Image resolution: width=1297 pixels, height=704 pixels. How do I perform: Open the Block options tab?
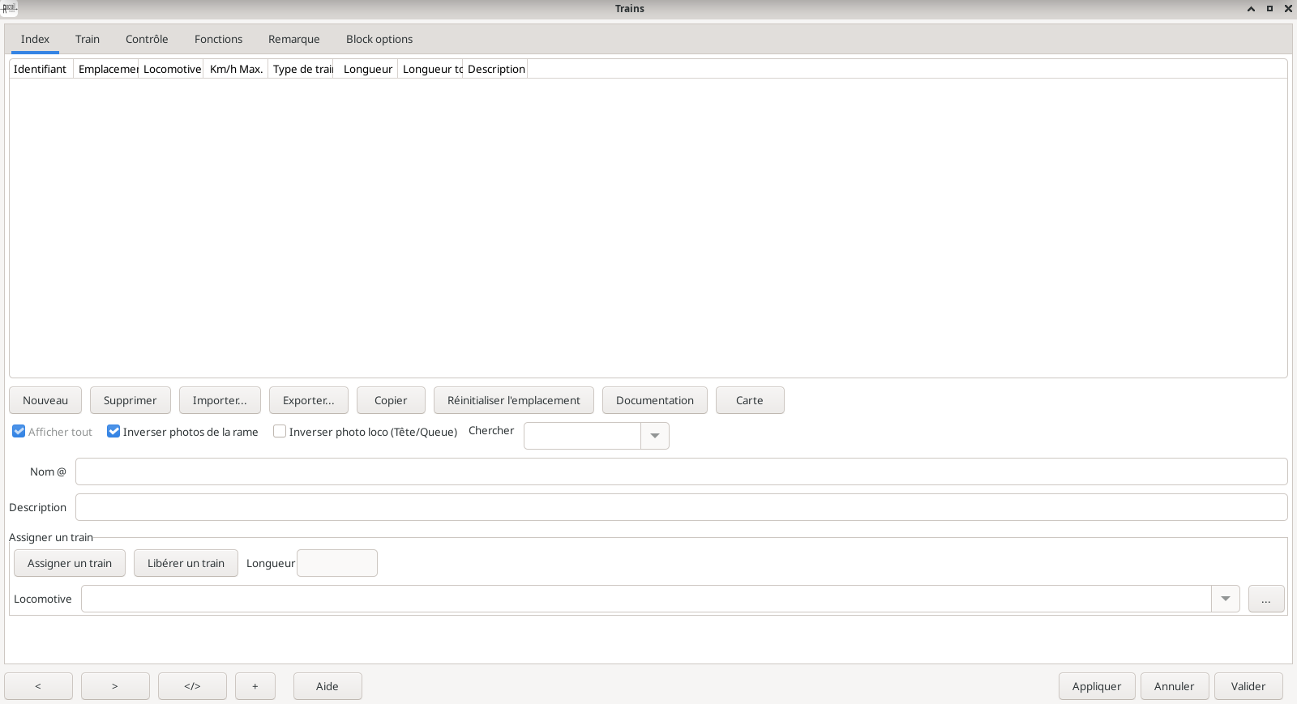coord(379,39)
